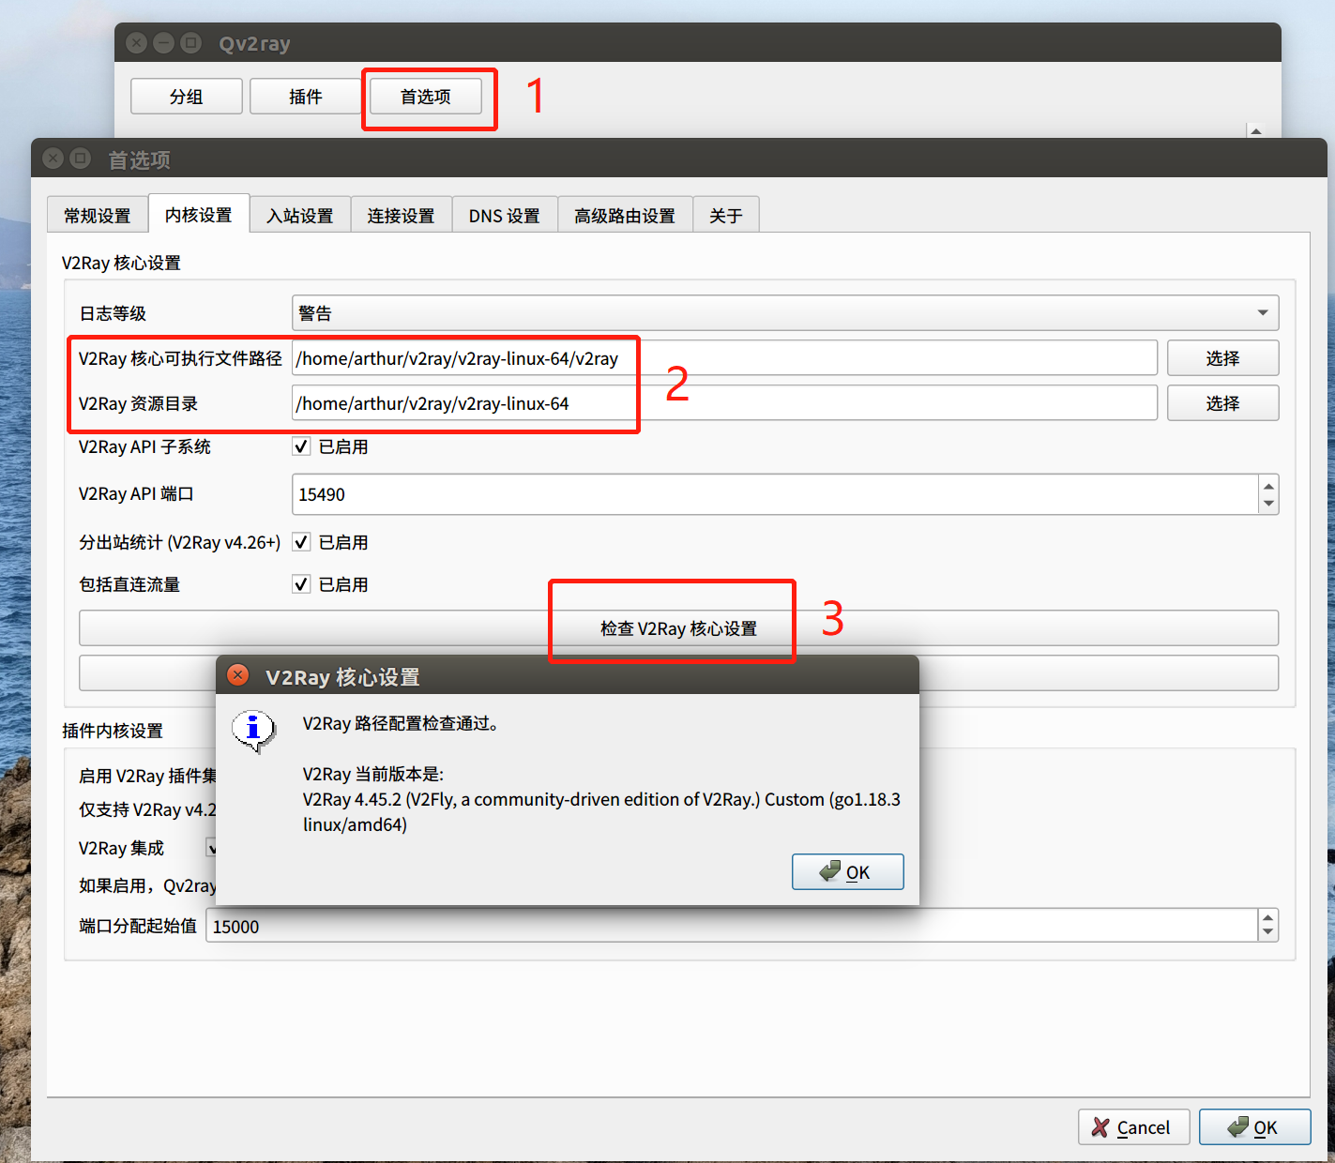The width and height of the screenshot is (1335, 1163).
Task: Close the V2Ray 核心设置 message dialog
Action: (x=238, y=675)
